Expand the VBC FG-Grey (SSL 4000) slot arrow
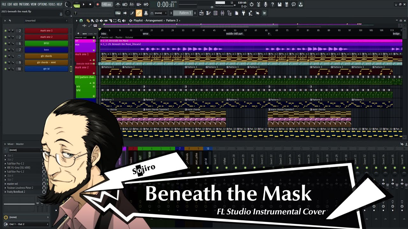The height and width of the screenshot is (229, 408). (5, 168)
